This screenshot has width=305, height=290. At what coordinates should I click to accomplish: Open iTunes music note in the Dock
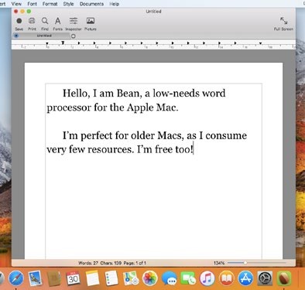tap(207, 278)
